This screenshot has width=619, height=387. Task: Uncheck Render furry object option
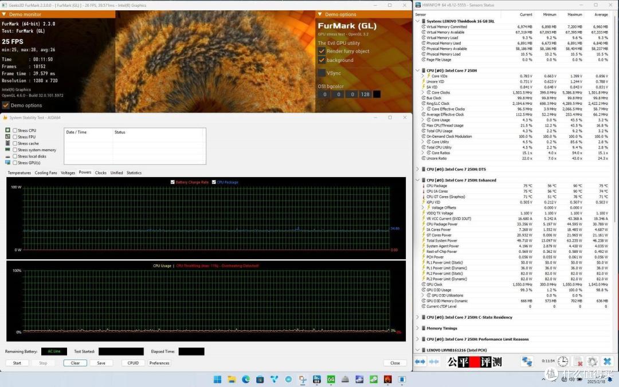(x=322, y=51)
